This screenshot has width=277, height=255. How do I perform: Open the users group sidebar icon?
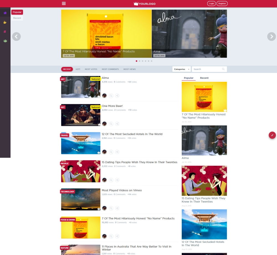(x=5, y=41)
